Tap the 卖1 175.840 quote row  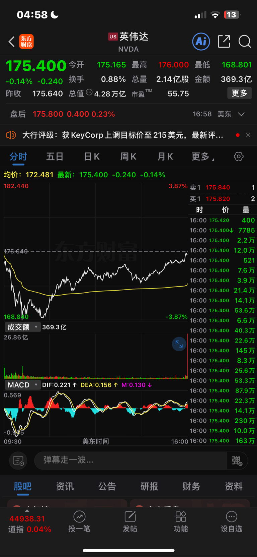click(x=223, y=187)
